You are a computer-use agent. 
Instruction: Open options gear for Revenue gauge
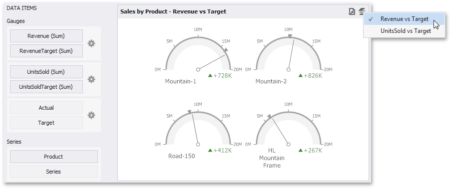tap(91, 43)
